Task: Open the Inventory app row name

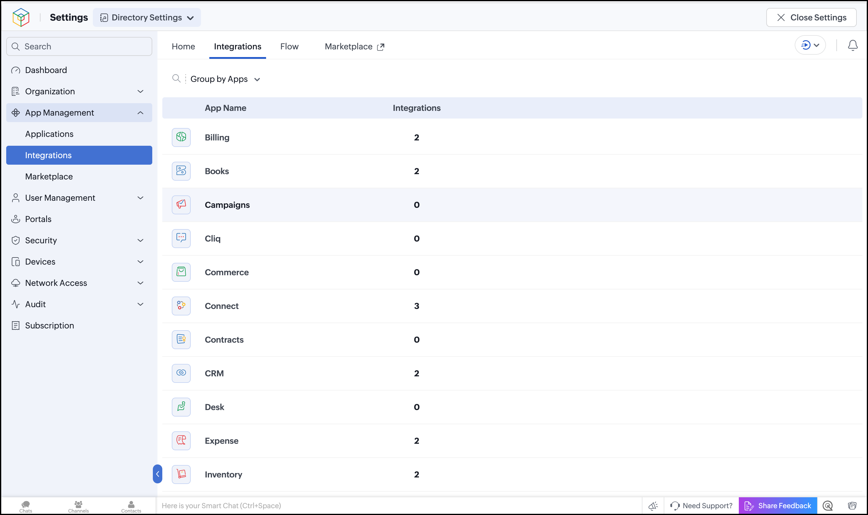Action: (x=224, y=474)
